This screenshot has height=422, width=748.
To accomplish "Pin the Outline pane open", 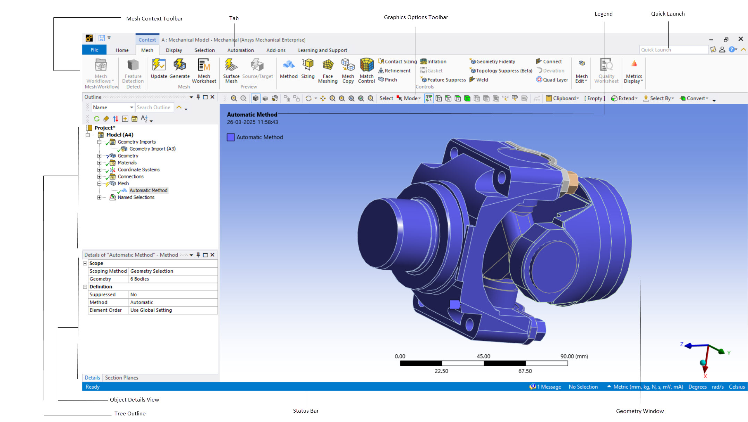I will click(198, 97).
